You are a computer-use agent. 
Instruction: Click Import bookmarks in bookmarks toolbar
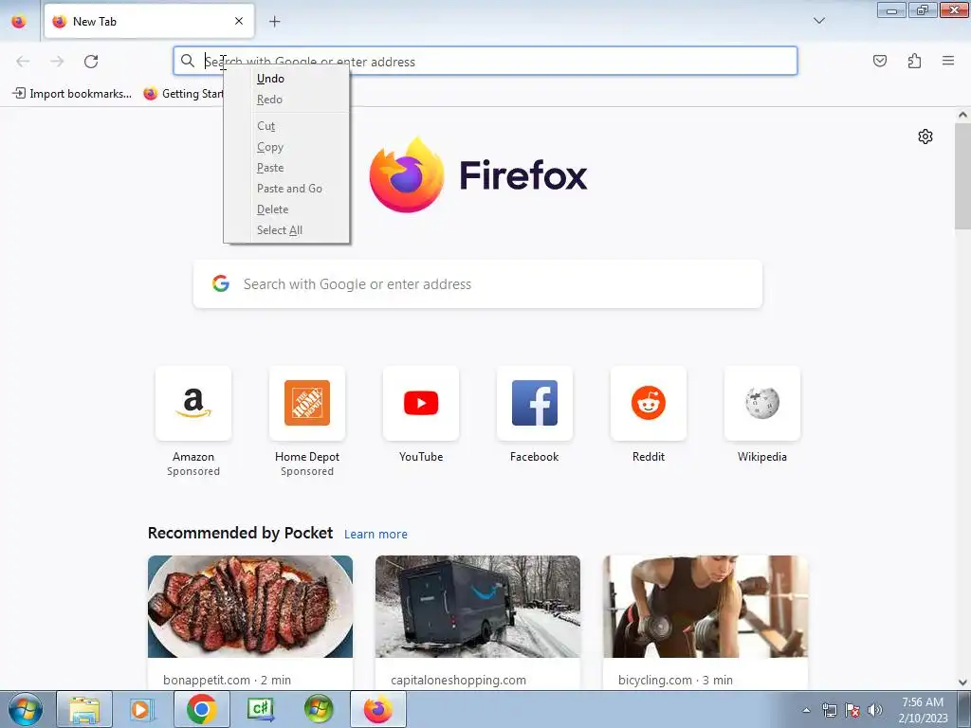[x=72, y=94]
